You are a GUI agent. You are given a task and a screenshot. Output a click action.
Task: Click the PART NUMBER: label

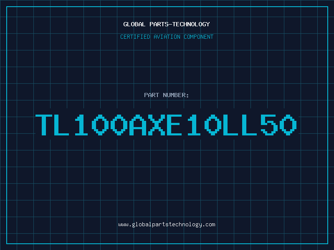point(167,95)
